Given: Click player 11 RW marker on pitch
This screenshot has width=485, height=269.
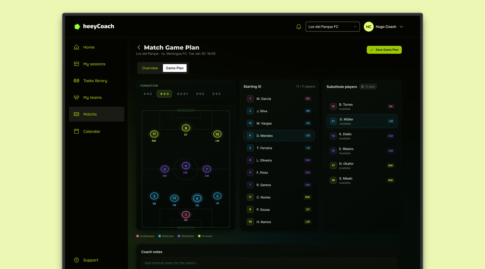Looking at the screenshot, I should pos(154,134).
